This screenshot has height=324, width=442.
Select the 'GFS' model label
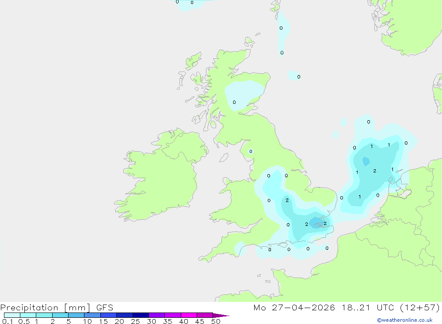click(x=105, y=308)
